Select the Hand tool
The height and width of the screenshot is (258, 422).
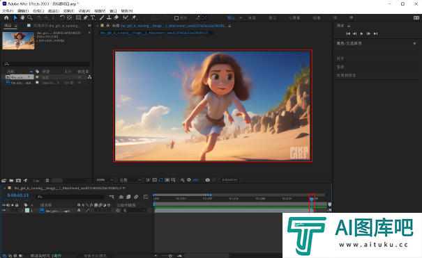[x=22, y=17]
